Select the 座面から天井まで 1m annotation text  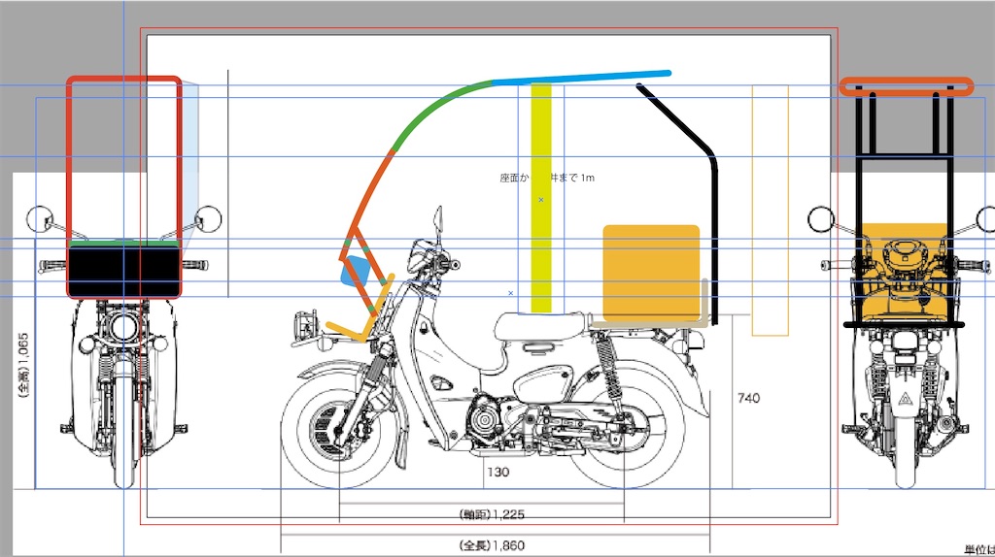pos(547,178)
